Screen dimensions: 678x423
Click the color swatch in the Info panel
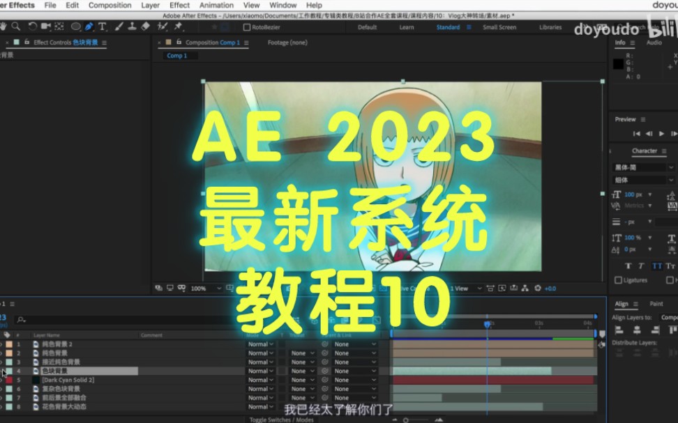pos(617,64)
